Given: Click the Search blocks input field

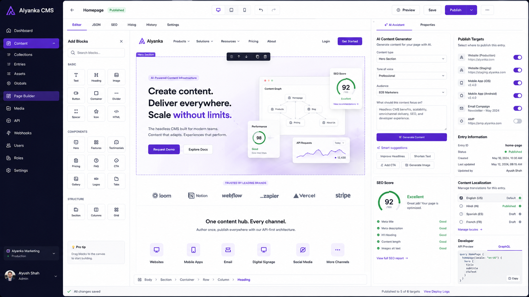Looking at the screenshot, I should (96, 53).
